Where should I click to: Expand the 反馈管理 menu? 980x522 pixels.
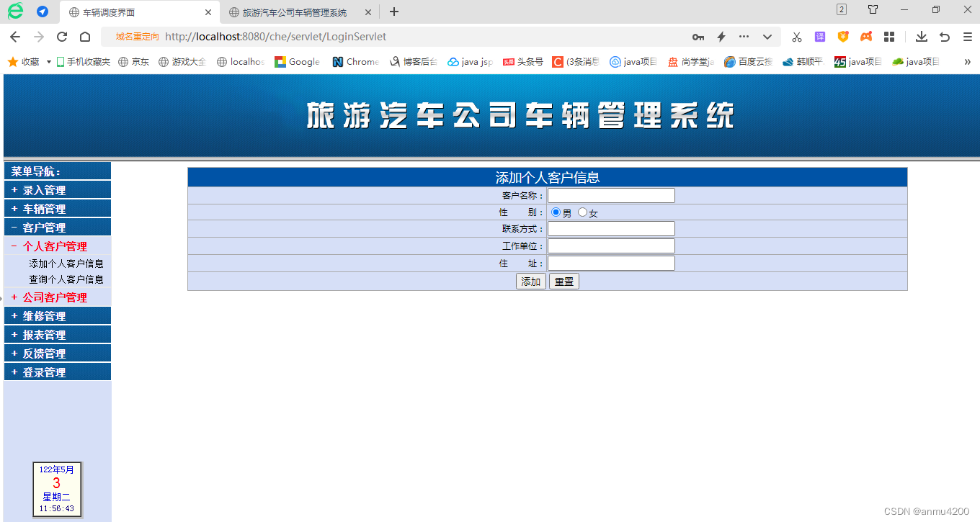(x=58, y=354)
